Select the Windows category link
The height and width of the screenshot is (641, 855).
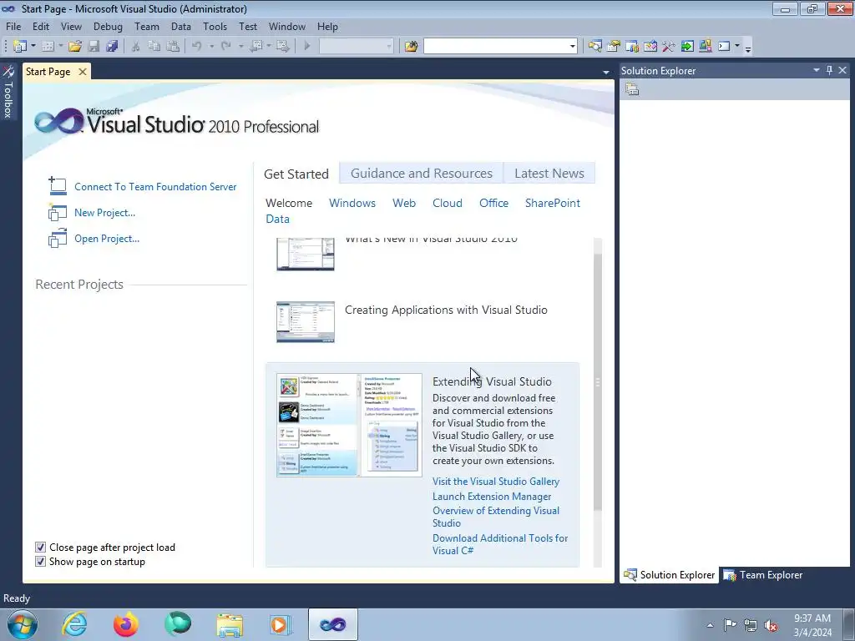352,203
